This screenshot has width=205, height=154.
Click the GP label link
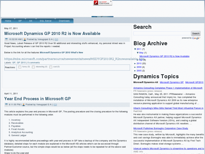coord(14,63)
